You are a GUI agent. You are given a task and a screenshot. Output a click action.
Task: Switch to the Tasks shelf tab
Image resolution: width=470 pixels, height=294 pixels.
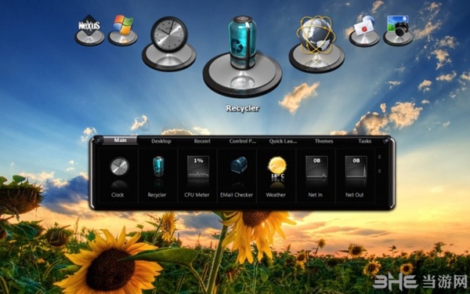365,141
